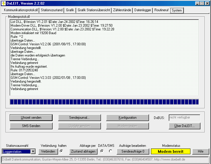Maximize the DxLEIT window

point(202,3)
